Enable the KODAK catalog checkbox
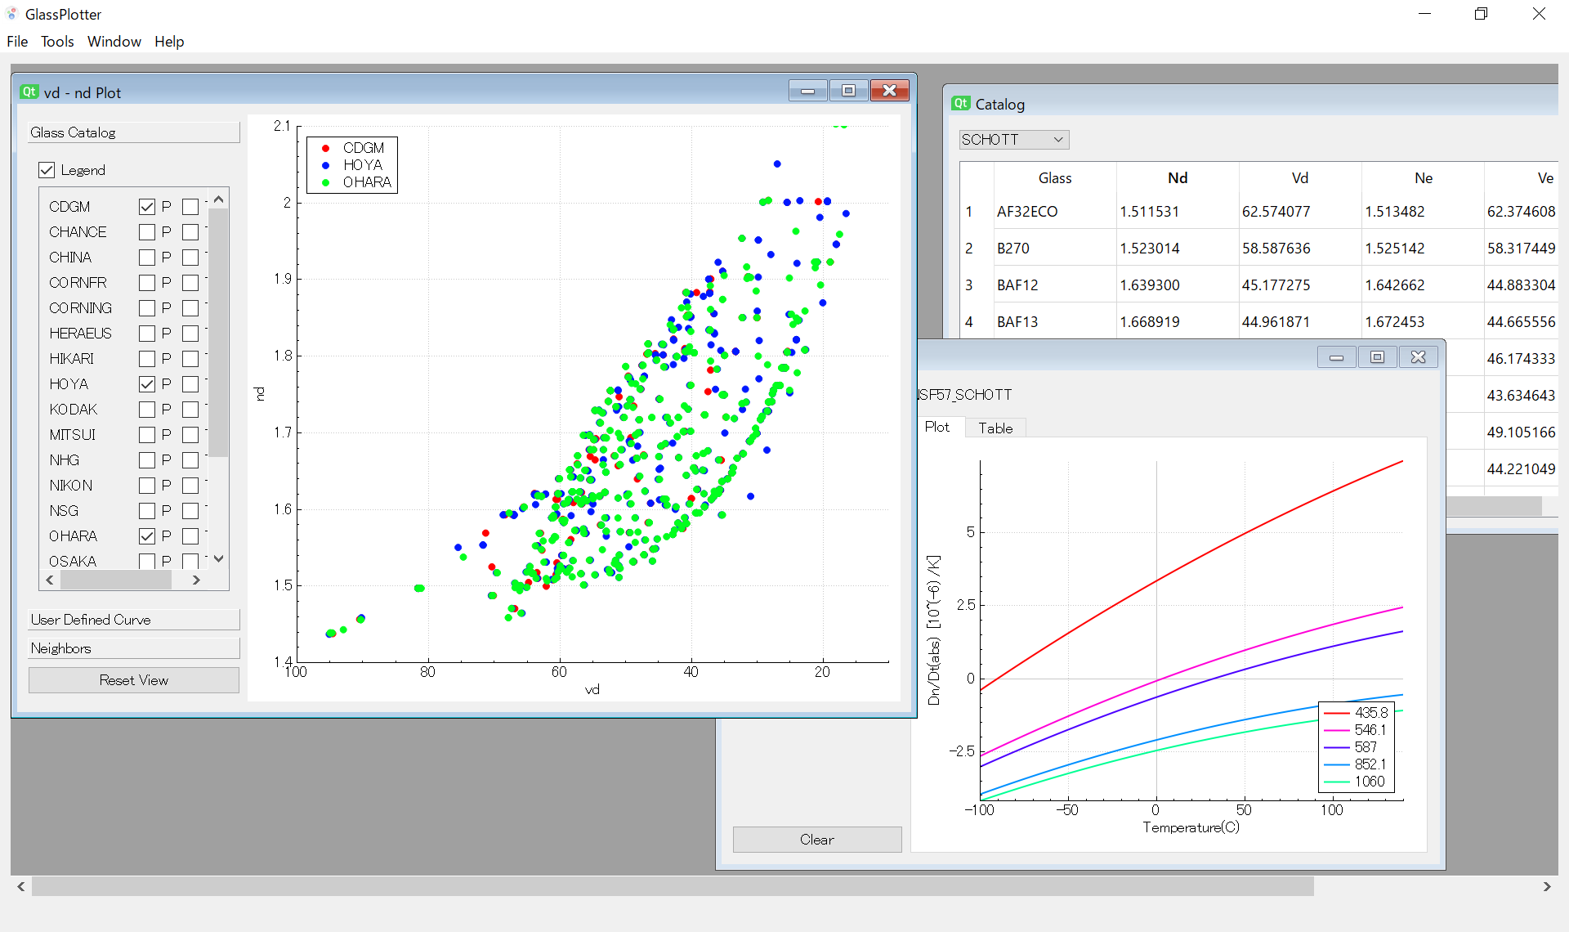The image size is (1569, 932). [147, 410]
